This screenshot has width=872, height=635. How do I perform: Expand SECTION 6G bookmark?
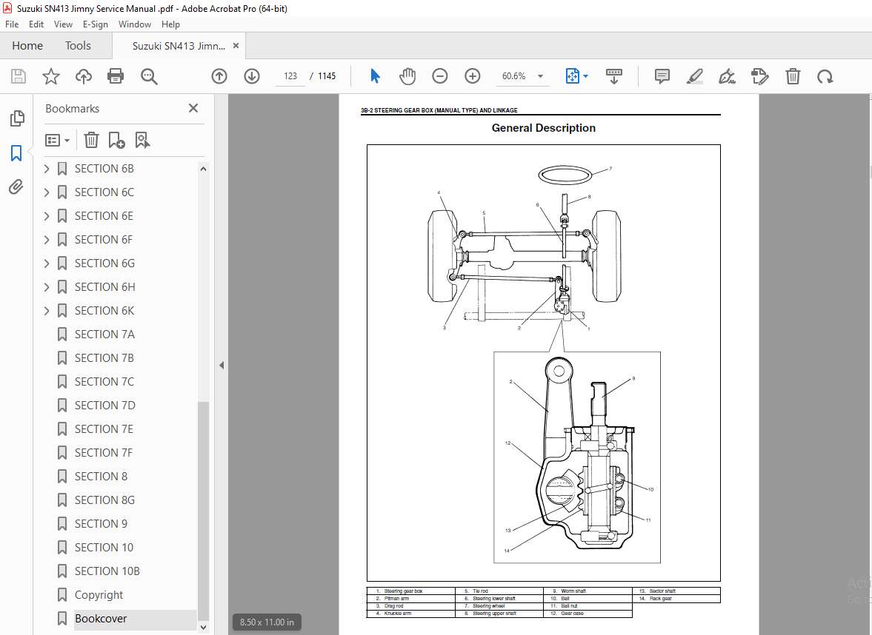click(47, 263)
